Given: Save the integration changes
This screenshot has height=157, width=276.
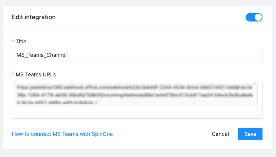Looking at the screenshot, I should 250,134.
